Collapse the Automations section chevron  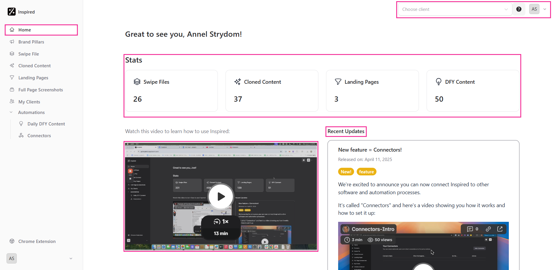pyautogui.click(x=11, y=112)
